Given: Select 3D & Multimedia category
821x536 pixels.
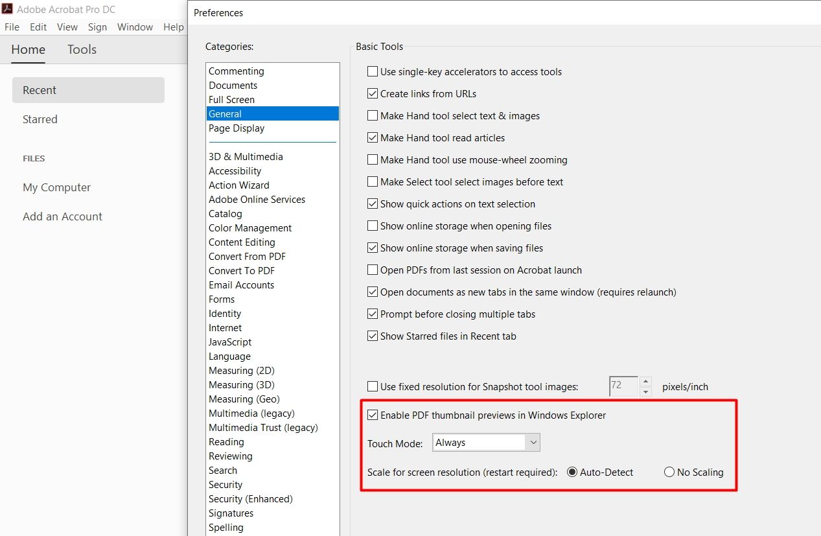Looking at the screenshot, I should (273, 157).
